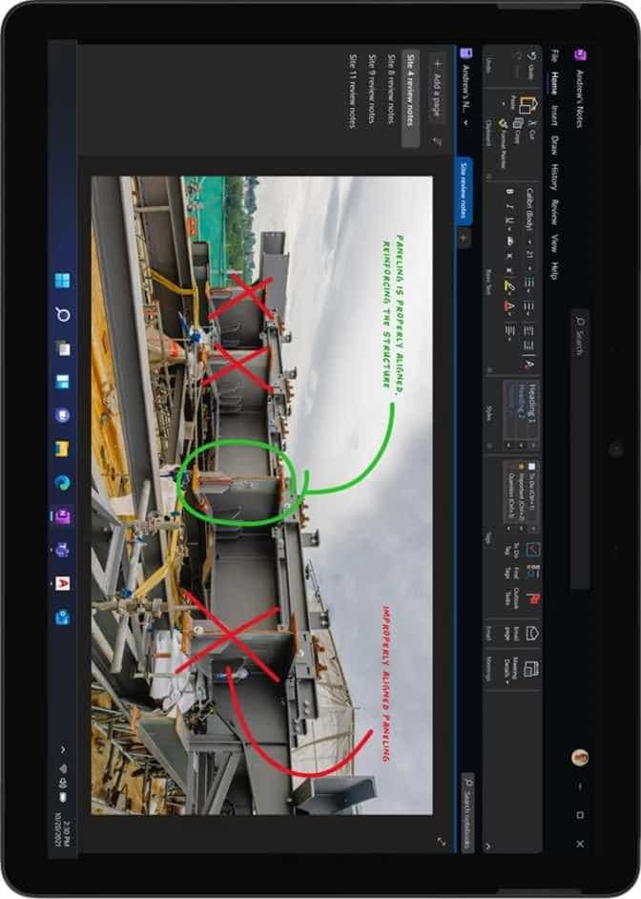The width and height of the screenshot is (641, 899).
Task: Switch to the Review tab
Action: (554, 212)
